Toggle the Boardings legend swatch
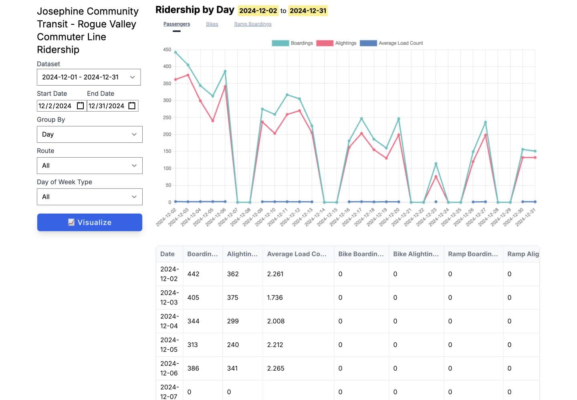This screenshot has height=400, width=577. [280, 43]
